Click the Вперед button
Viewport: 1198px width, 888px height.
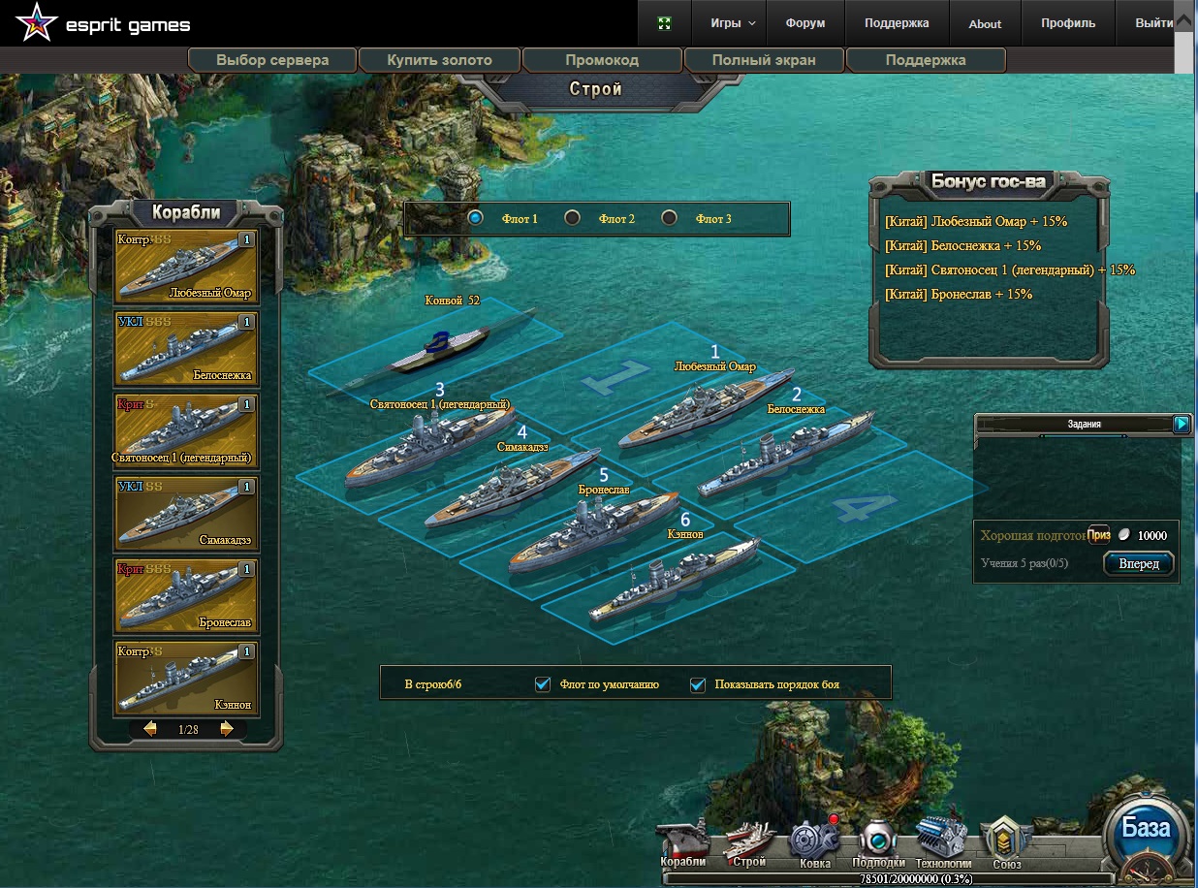coord(1138,563)
